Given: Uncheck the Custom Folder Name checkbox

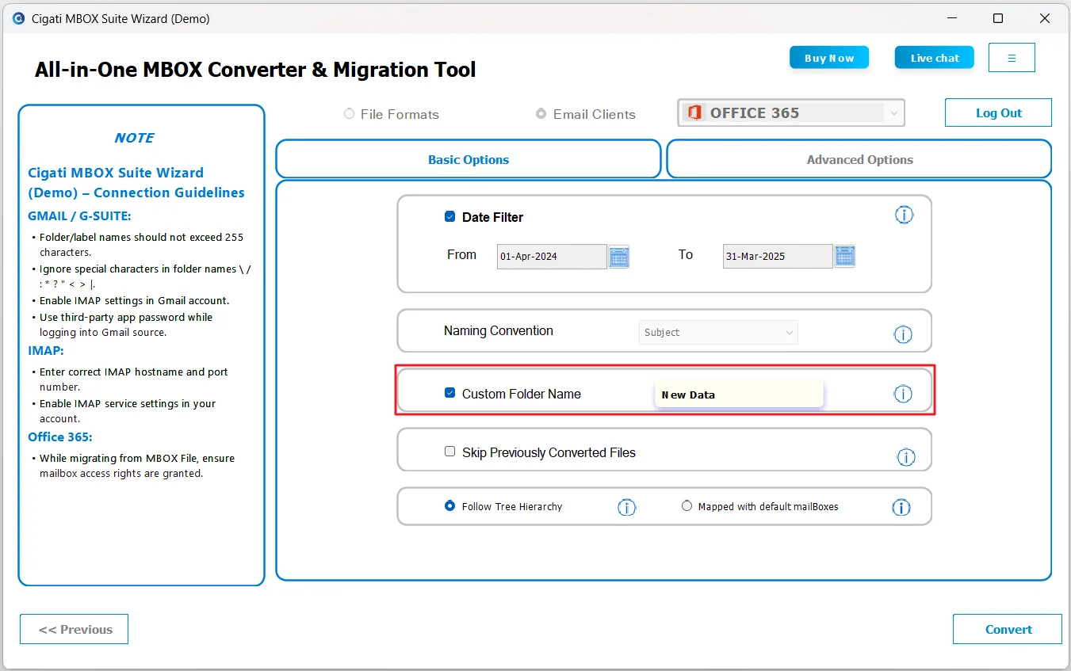Looking at the screenshot, I should 450,393.
